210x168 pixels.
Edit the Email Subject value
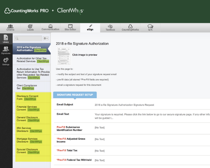[124, 105]
